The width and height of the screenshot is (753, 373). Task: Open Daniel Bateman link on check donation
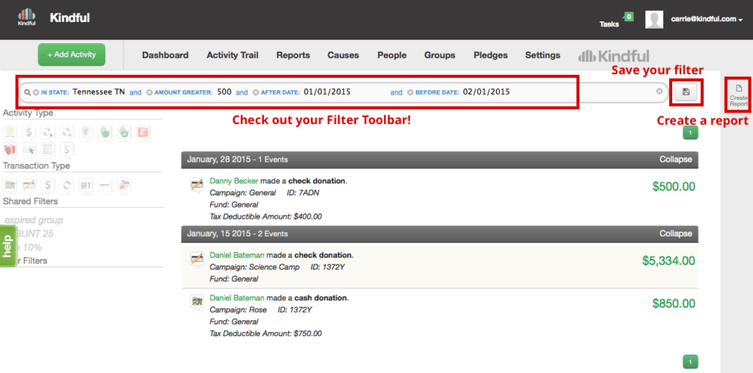(238, 255)
